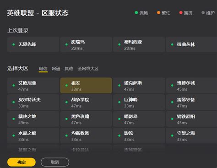Click green status dot beside 守望之海
The image size is (217, 168).
(172, 135)
